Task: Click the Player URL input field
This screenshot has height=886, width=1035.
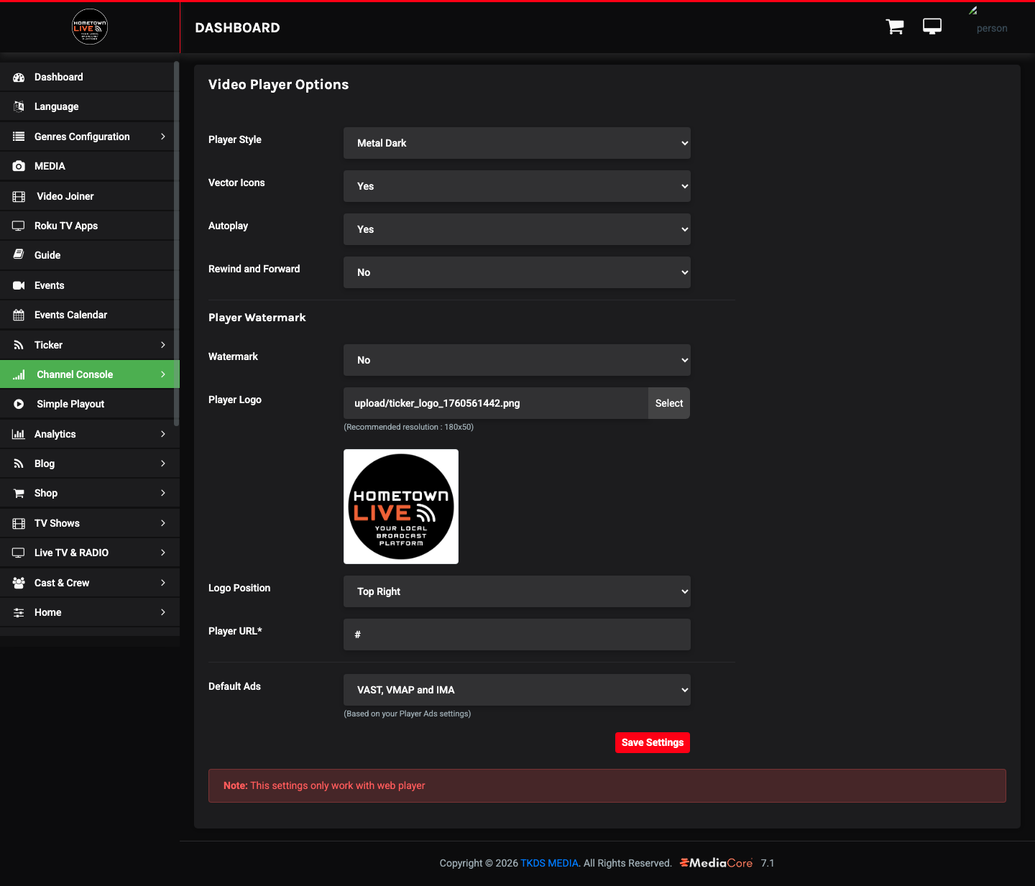Action: click(x=517, y=634)
